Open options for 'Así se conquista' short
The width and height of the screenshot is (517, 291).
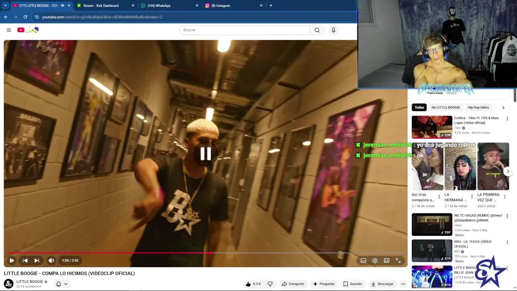click(439, 197)
